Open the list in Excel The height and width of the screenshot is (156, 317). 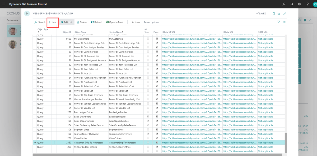115,22
